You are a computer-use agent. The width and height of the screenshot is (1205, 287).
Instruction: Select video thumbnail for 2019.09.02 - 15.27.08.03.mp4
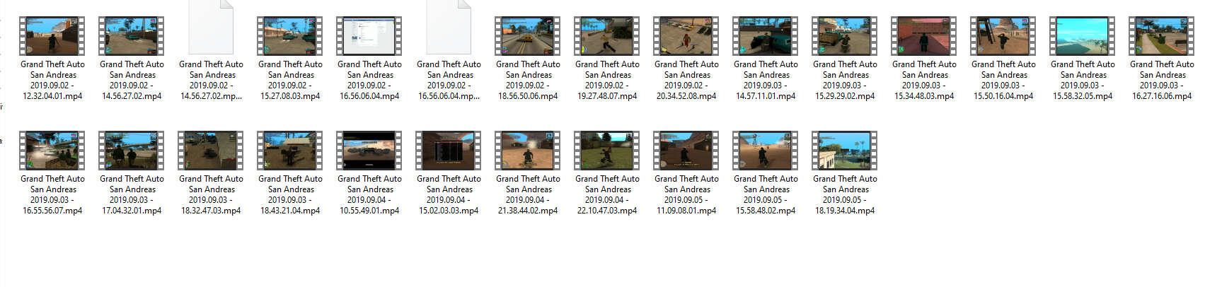(x=290, y=36)
